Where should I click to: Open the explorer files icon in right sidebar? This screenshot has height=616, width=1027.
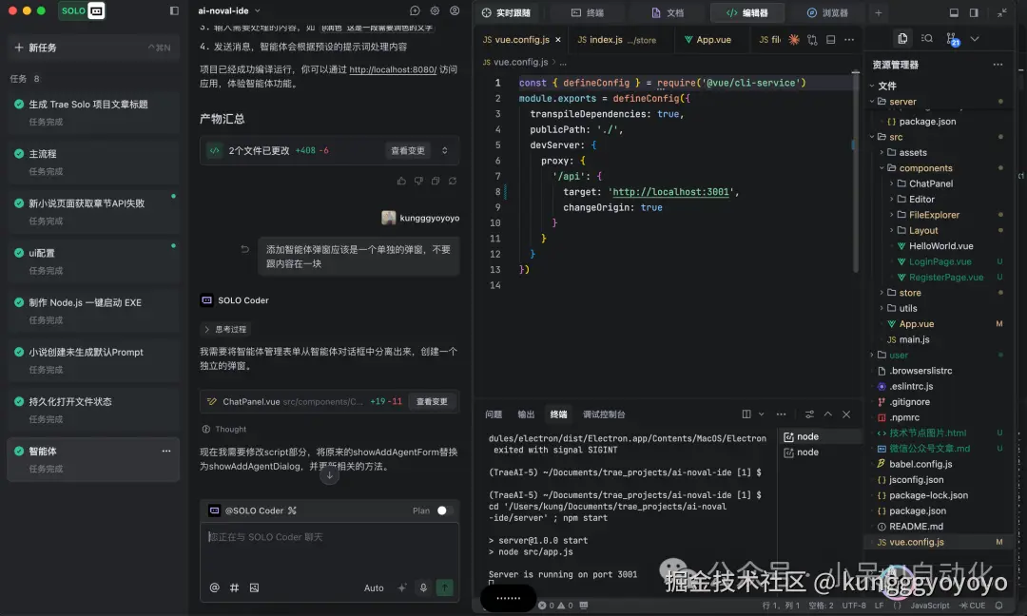click(x=901, y=39)
